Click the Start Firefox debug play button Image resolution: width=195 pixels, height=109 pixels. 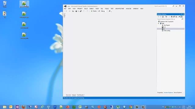(x=92, y=11)
